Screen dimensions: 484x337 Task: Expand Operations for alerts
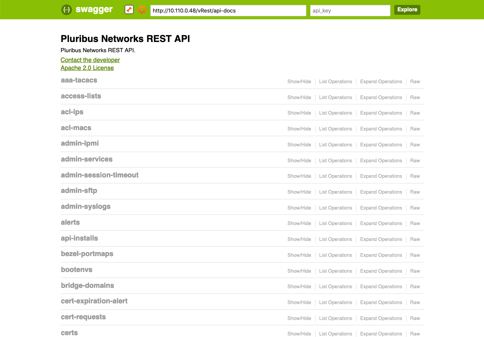[x=381, y=224]
